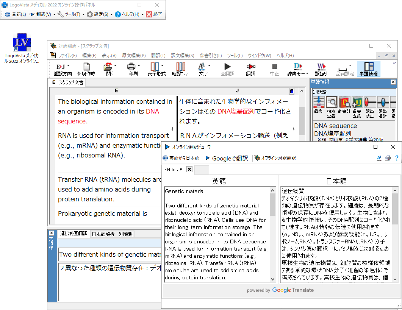Click the help question mark in online viewer

[397, 158]
